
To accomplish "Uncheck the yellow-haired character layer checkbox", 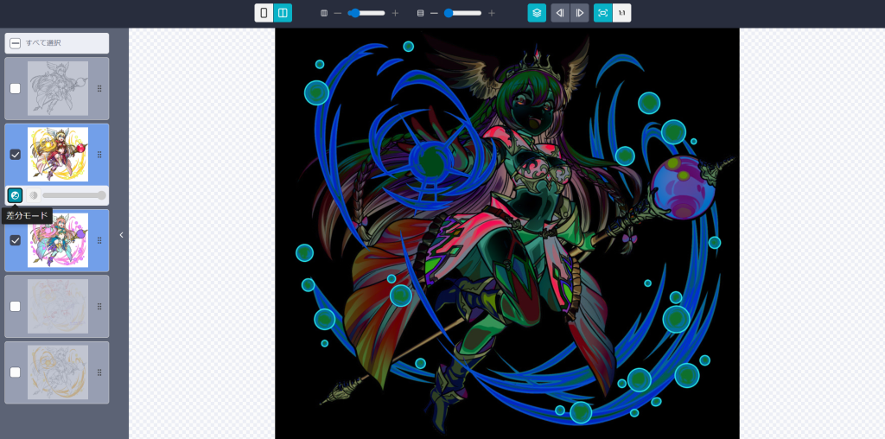I will [15, 155].
